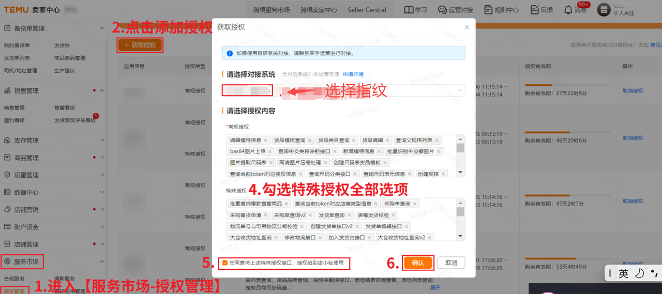Click the 常规授权 list scrollbar thumb
The image size is (662, 294).
460,148
